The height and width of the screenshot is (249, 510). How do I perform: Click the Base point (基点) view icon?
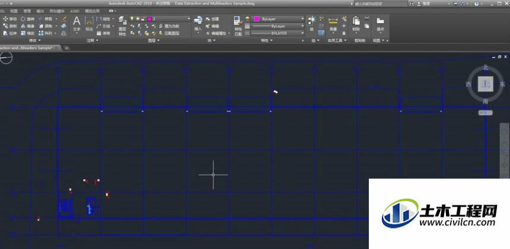[x=380, y=24]
